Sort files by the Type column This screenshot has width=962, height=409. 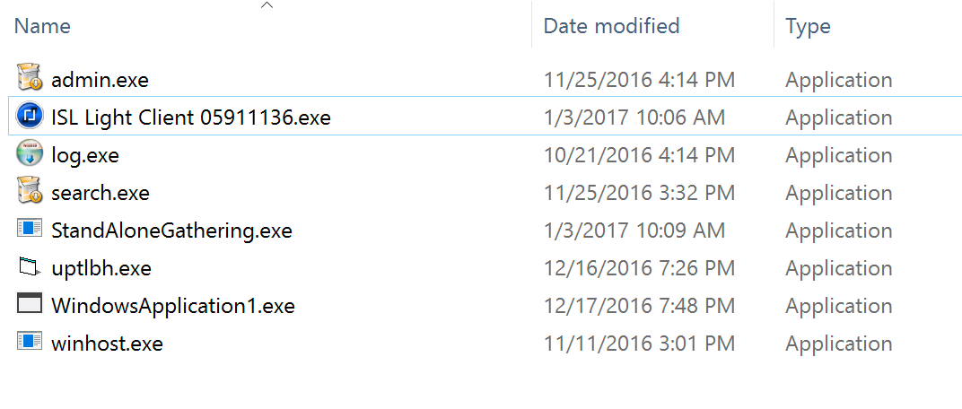click(x=808, y=26)
